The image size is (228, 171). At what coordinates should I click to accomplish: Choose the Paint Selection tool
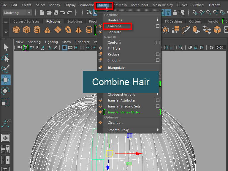(6, 69)
